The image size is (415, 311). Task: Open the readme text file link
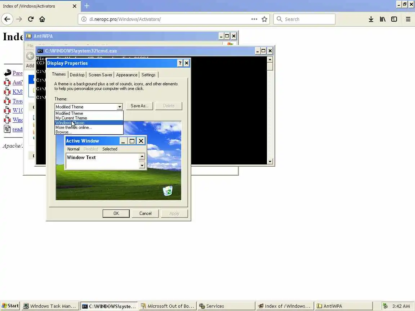17,129
